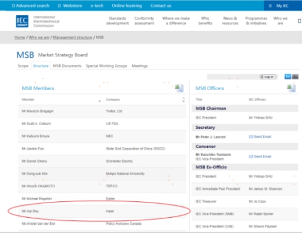This screenshot has height=233, width=302.
Task: Open Where we make a difference menu
Action: click(x=176, y=21)
